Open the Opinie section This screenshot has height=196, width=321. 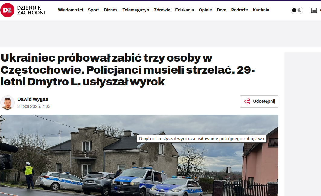pyautogui.click(x=205, y=10)
